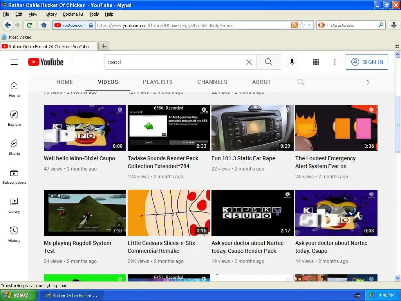Open the Edit menu
This screenshot has width=401, height=301.
[19, 14]
